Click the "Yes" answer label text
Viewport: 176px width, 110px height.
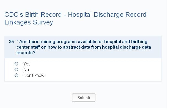27,64
